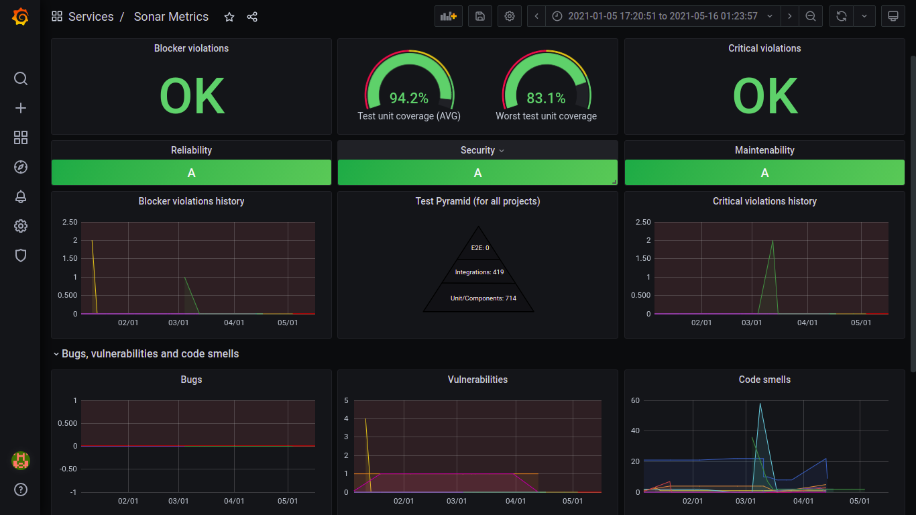
Task: Click the Blocker violations OK status
Action: coord(192,97)
